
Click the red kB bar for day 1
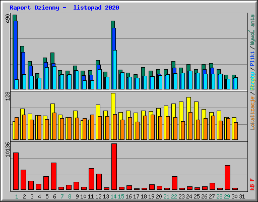click(16, 171)
